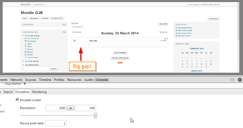Screen dimensions: 243x128
Task: Click the edit gear icon on Test site event
Action: coord(165,39)
